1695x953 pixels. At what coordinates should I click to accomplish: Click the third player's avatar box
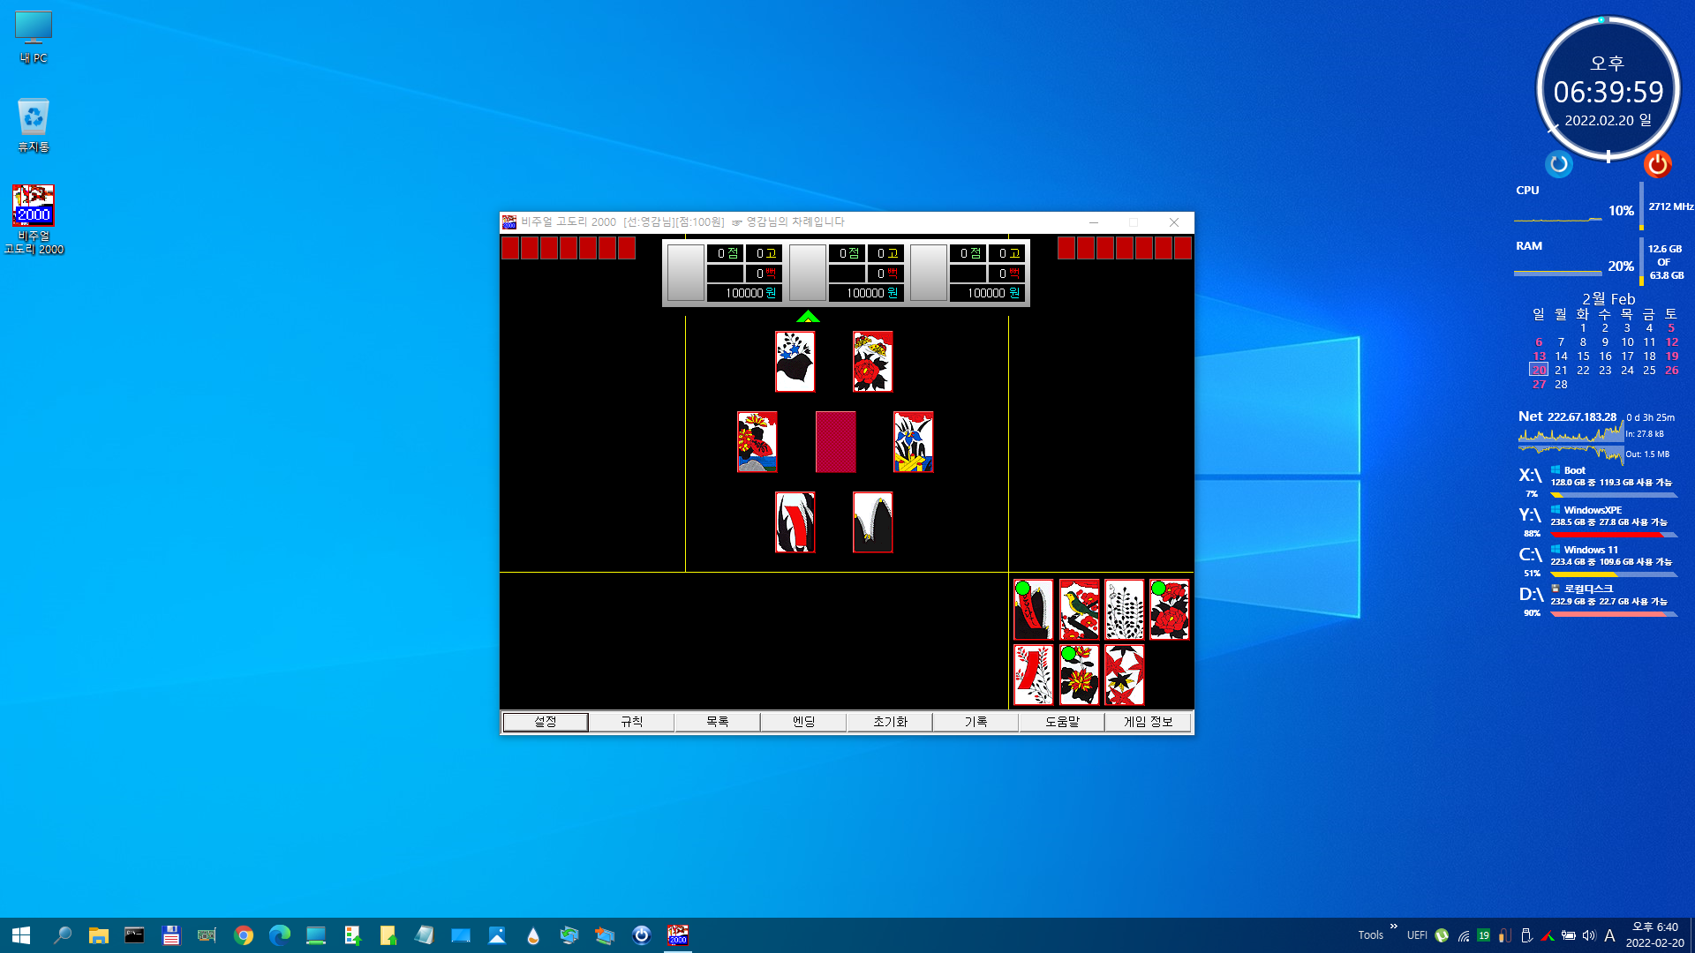pos(929,273)
